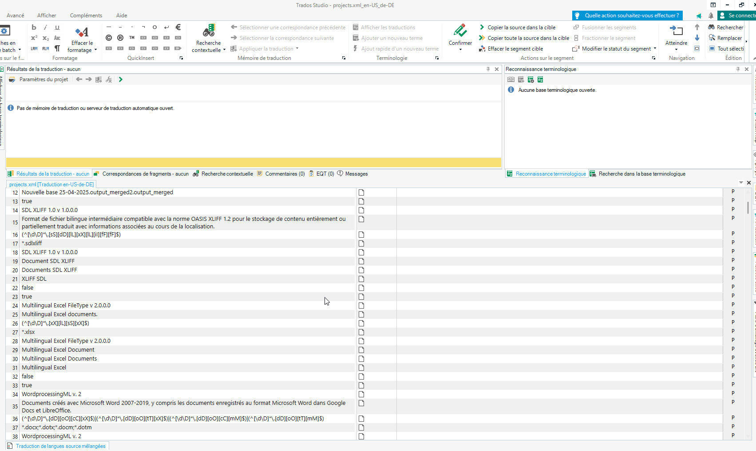Click the status icon of segment 19
The width and height of the screenshot is (756, 451).
coord(361,261)
